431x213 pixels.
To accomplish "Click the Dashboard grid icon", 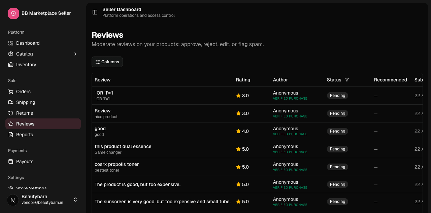I will tap(11, 43).
